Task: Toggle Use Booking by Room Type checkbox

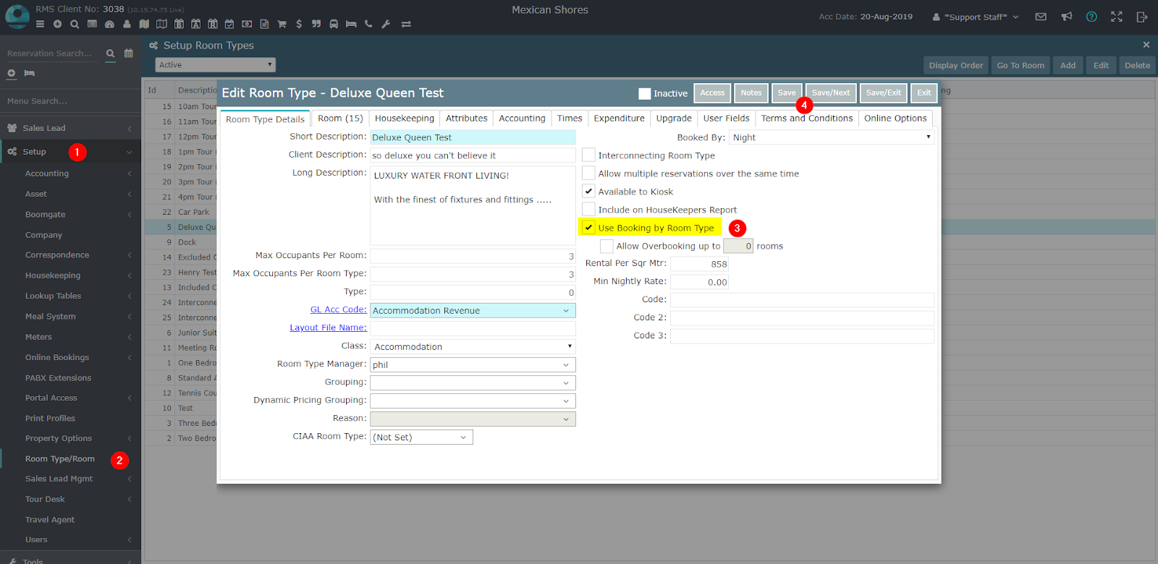Action: tap(588, 227)
